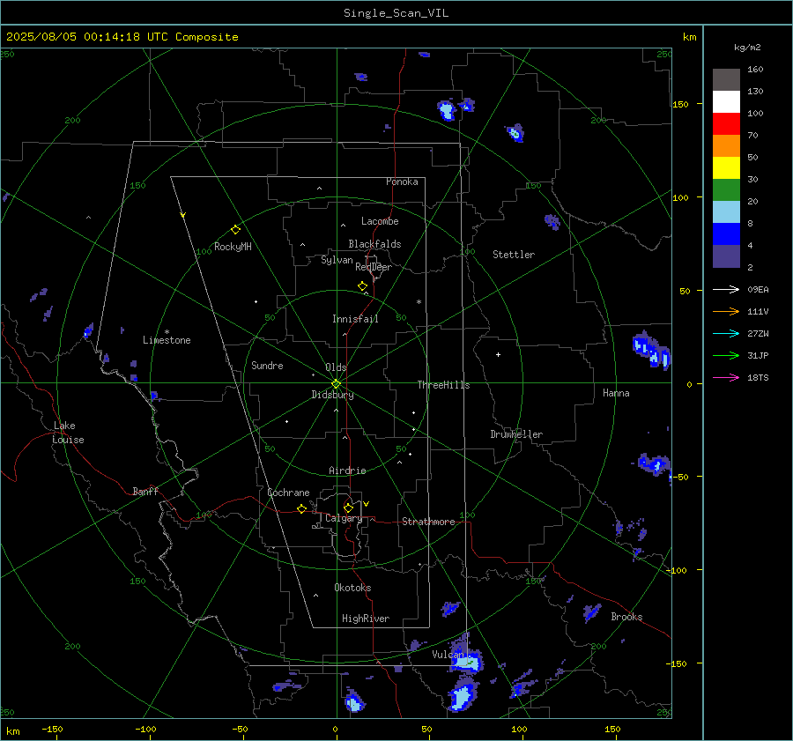Click the Hanna town label
Viewport: 793px width, 741px height.
[616, 393]
